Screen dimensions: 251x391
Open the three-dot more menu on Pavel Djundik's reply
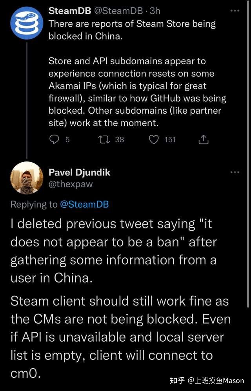tap(235, 172)
